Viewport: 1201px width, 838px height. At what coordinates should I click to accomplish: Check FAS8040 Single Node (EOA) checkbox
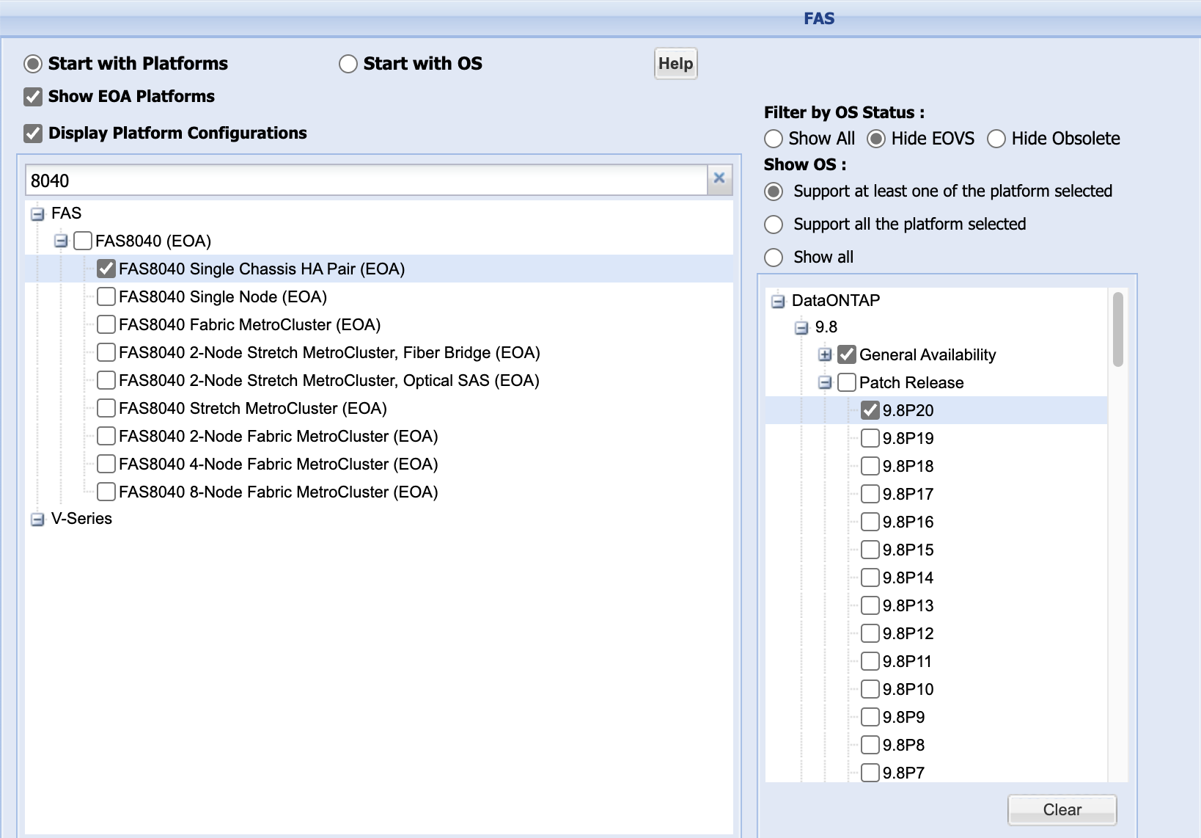click(x=106, y=296)
